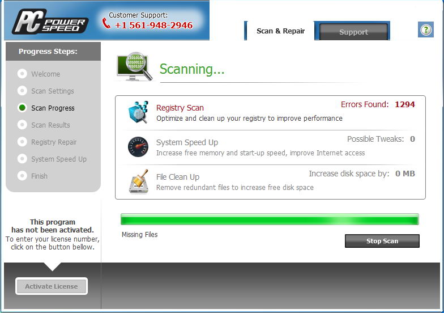Click the Customer Support label
This screenshot has height=313, width=444.
(138, 15)
